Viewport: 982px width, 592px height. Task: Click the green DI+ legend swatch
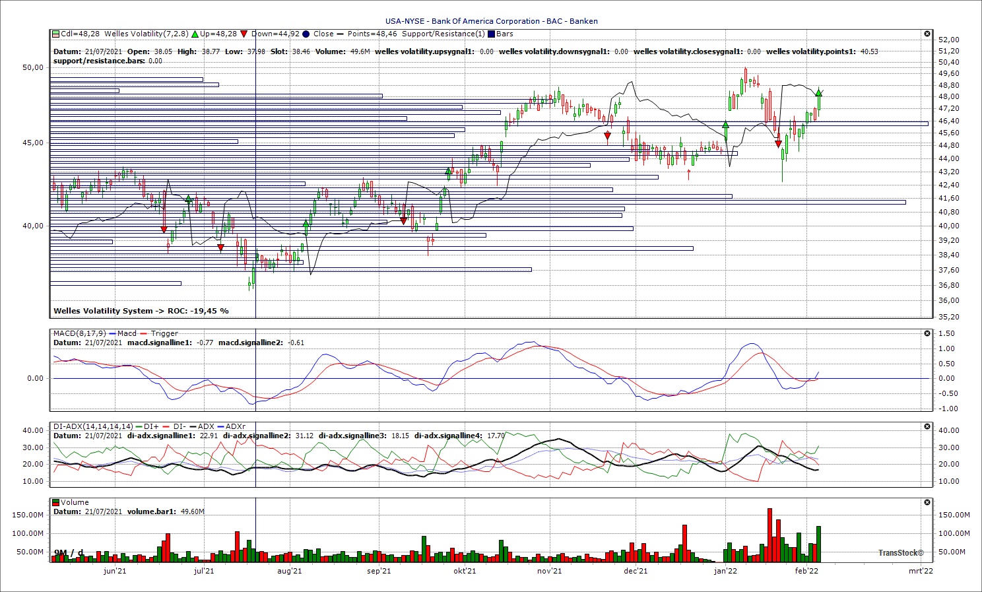[x=138, y=426]
